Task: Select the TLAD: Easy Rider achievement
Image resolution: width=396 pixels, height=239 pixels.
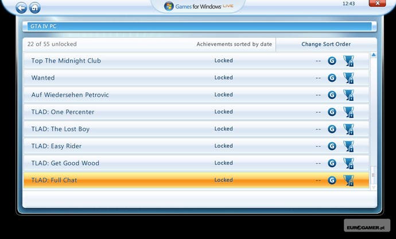Action: click(x=196, y=146)
